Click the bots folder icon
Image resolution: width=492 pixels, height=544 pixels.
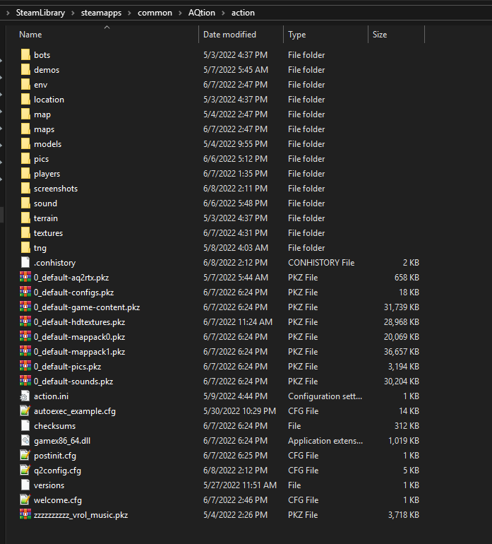pyautogui.click(x=25, y=55)
